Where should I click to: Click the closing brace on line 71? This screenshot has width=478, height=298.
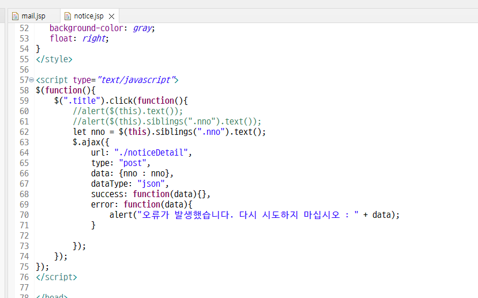point(93,225)
